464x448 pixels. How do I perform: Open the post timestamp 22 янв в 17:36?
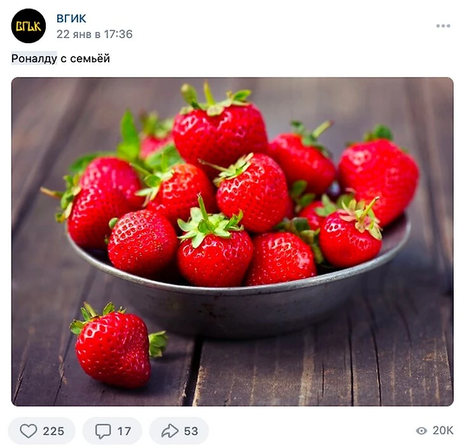coord(95,34)
